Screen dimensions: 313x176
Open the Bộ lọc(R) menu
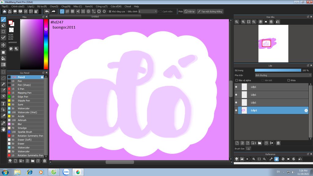(42, 6)
